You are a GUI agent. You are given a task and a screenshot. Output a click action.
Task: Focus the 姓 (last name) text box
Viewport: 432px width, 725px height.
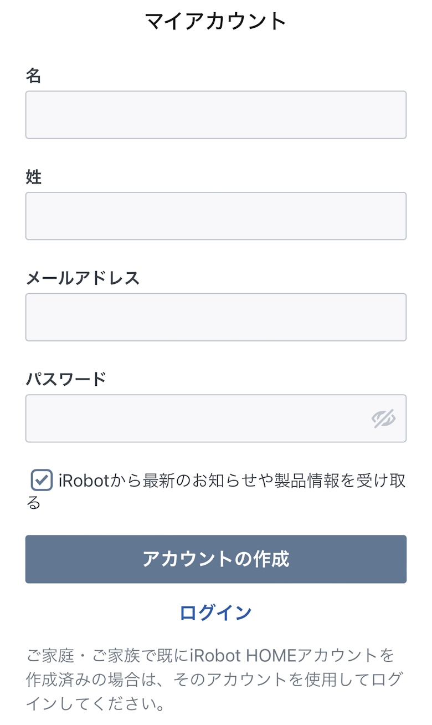[216, 216]
